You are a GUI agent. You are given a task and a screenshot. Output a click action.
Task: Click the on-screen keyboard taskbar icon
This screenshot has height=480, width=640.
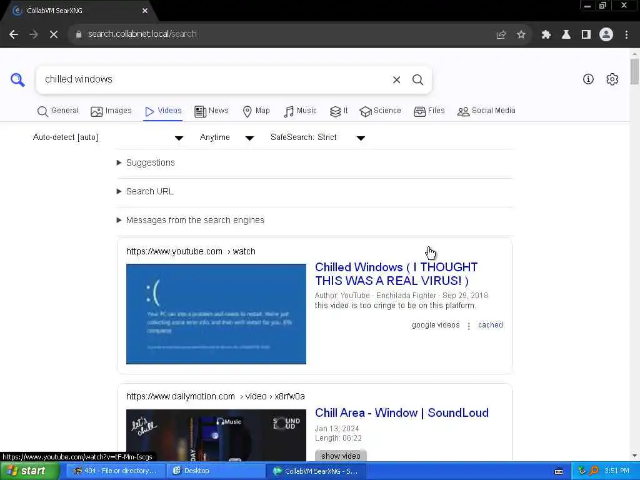[559, 471]
